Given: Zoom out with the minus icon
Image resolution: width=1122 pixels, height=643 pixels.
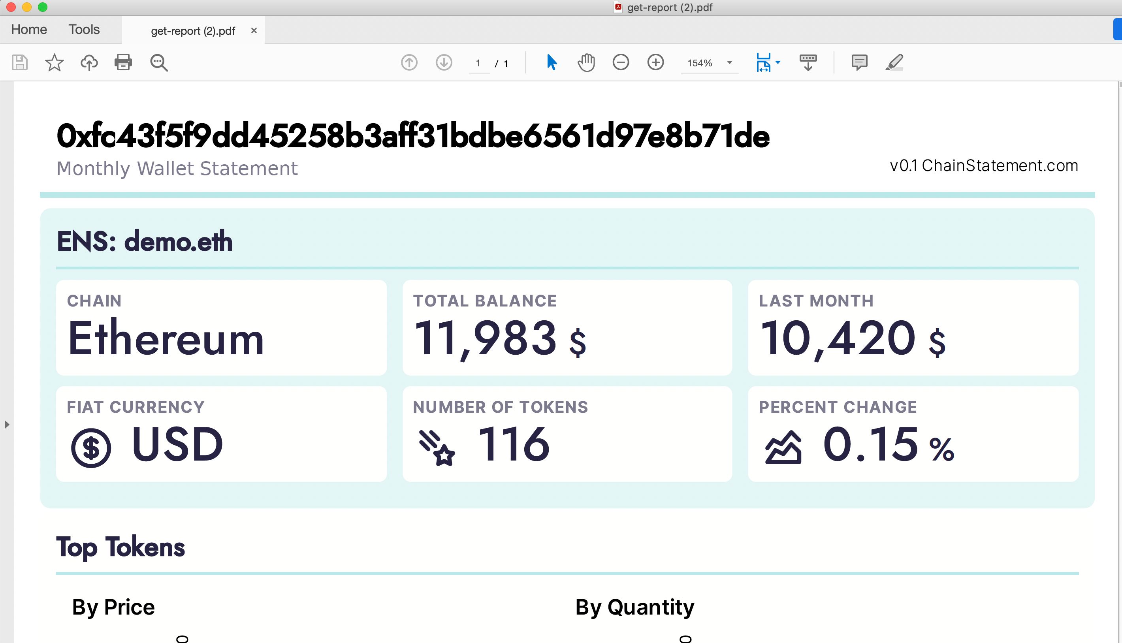Looking at the screenshot, I should [621, 62].
